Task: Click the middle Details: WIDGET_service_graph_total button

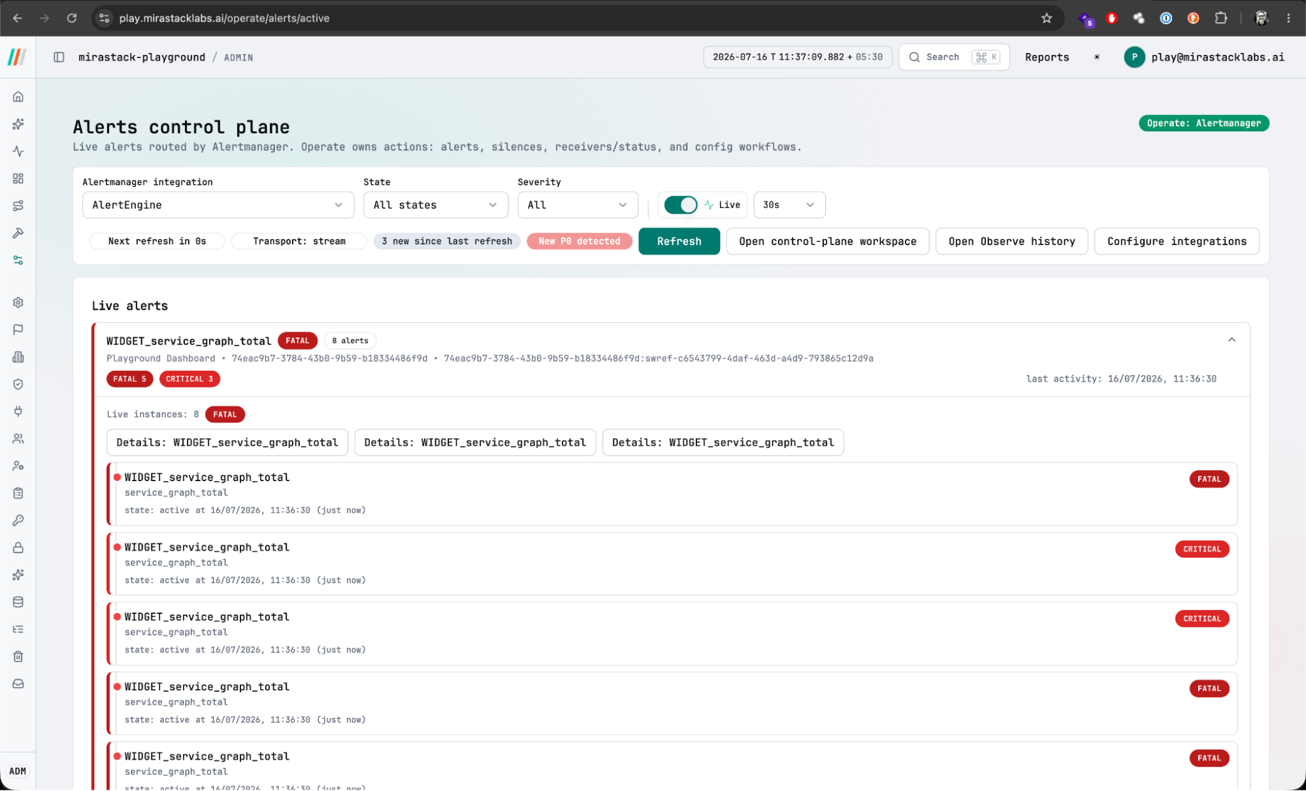Action: point(475,443)
